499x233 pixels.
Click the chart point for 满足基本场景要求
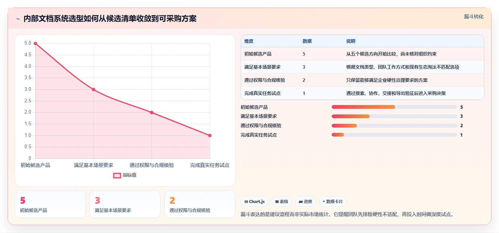point(94,89)
